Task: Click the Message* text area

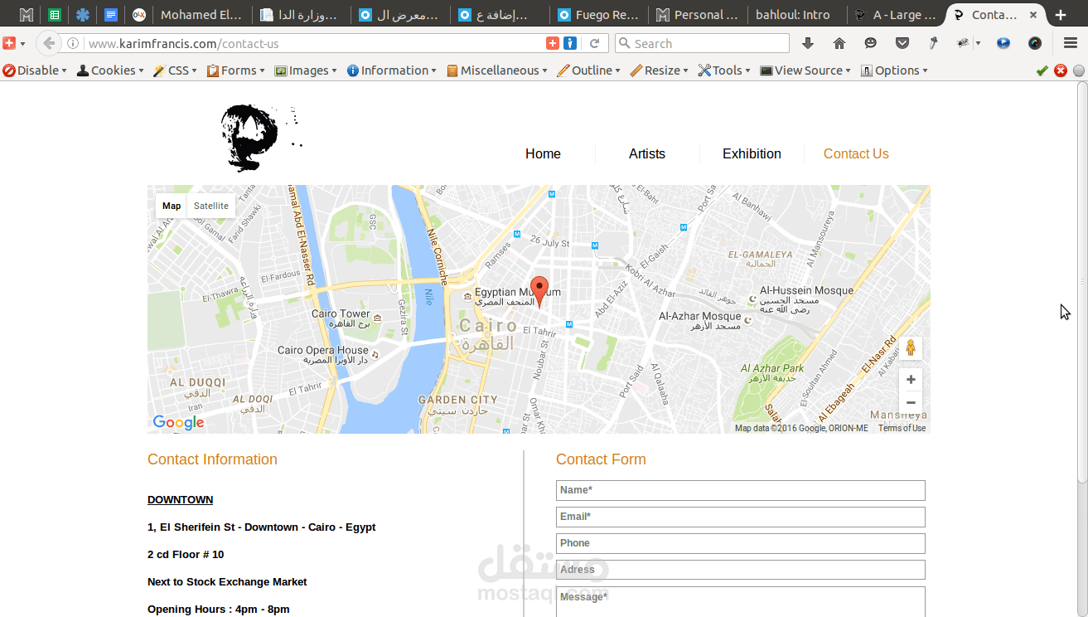Action: coord(740,602)
